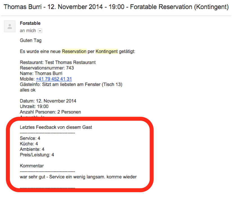This screenshot has height=204, width=243.
Task: Click the 'Kommentar' heading
Action: (32, 166)
